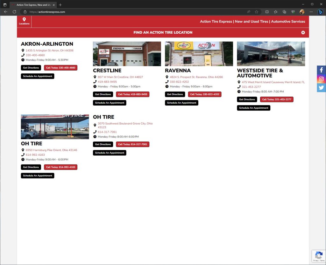Get Directions for Akron-Arlington location
The height and width of the screenshot is (265, 326).
[31, 68]
